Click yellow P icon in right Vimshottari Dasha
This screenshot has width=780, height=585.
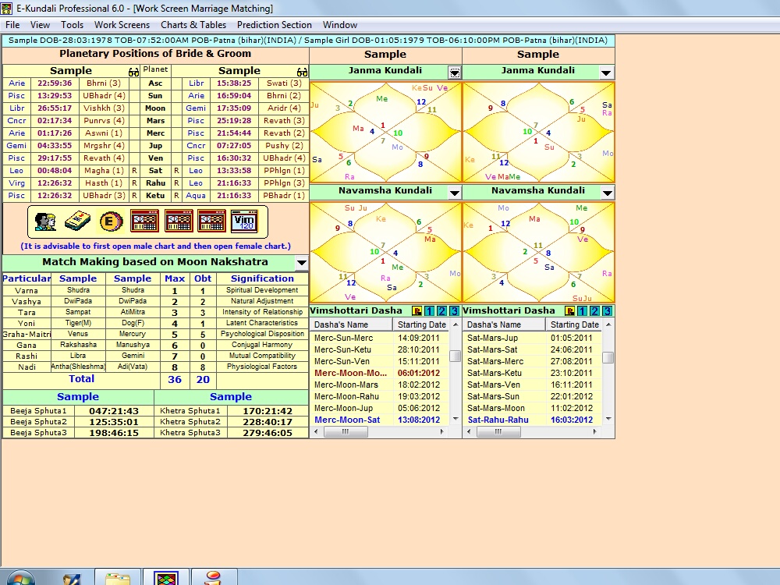(x=569, y=311)
